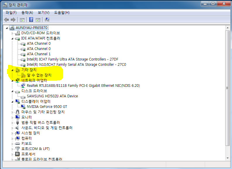Collapse the 네트워크 어댑터 node
The image size is (232, 169).
coord(12,81)
